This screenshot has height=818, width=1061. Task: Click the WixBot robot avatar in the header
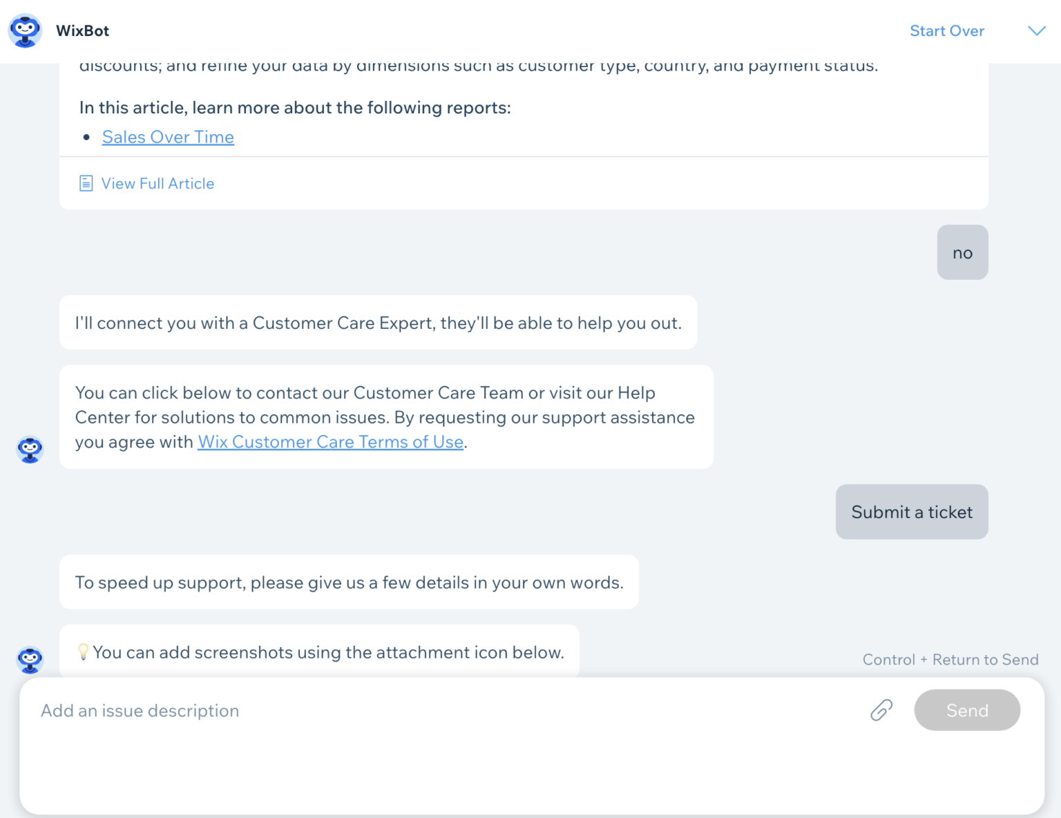point(25,31)
